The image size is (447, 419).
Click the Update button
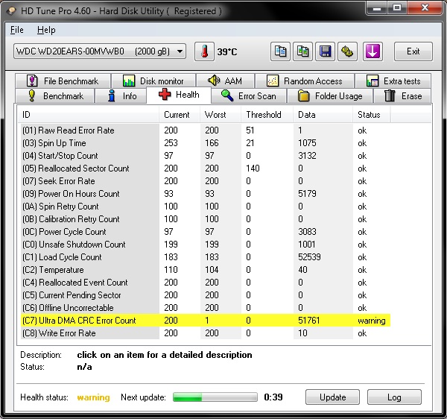[332, 397]
